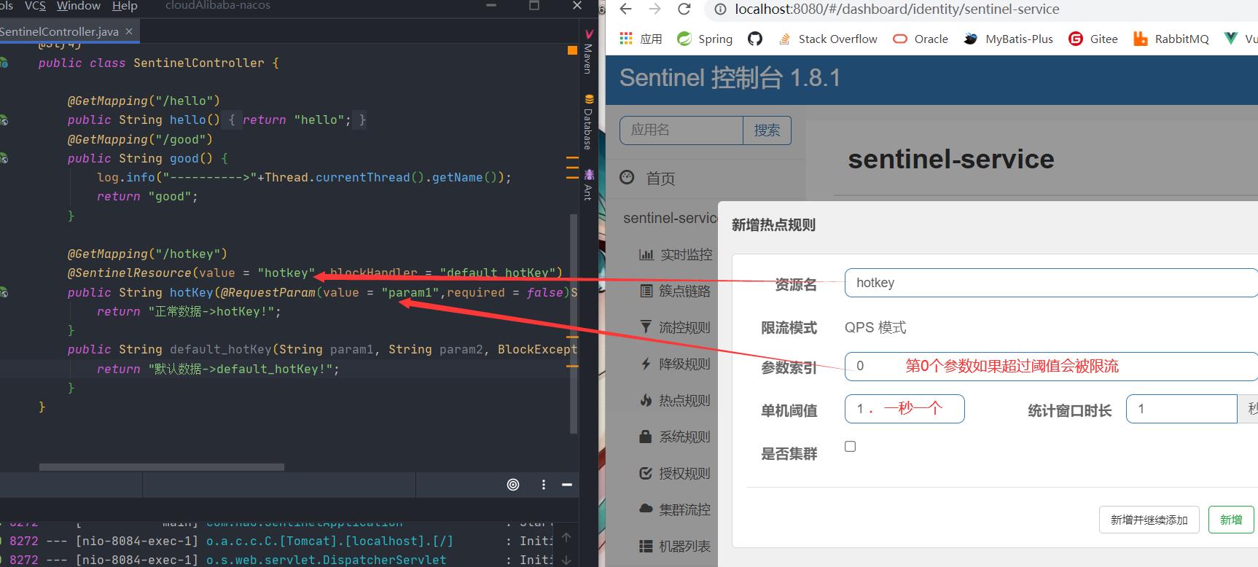Go forward in the browser
Viewport: 1258px width, 567px height.
coord(655,9)
